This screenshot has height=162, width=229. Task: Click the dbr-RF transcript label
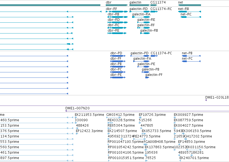111,9
